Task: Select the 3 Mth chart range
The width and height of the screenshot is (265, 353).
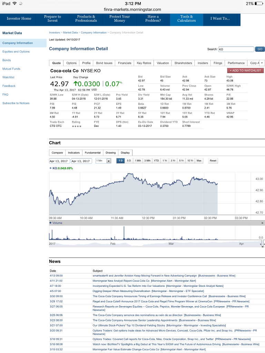Action: (147, 161)
